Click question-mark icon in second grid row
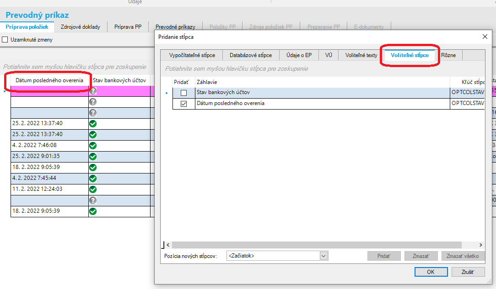The width and height of the screenshot is (496, 289). point(93,102)
